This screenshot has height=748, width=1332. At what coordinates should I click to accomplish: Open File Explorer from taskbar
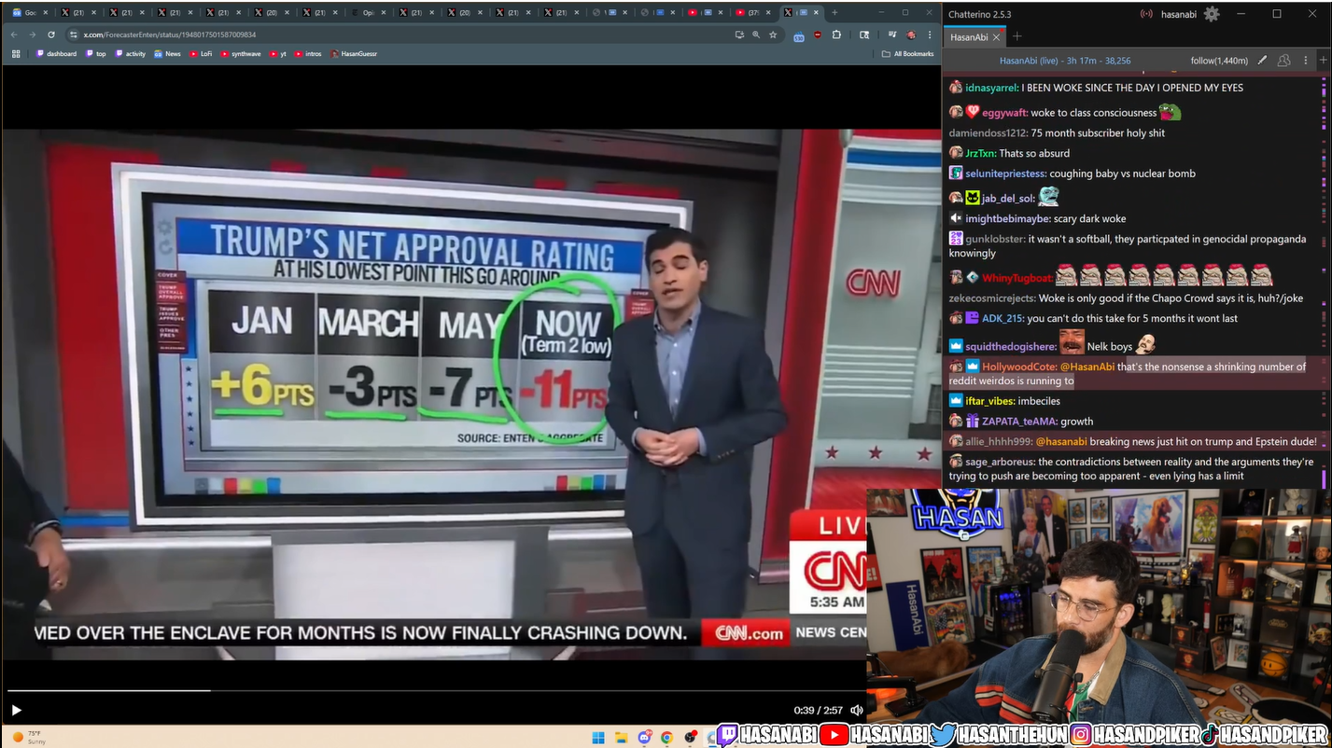coord(621,738)
